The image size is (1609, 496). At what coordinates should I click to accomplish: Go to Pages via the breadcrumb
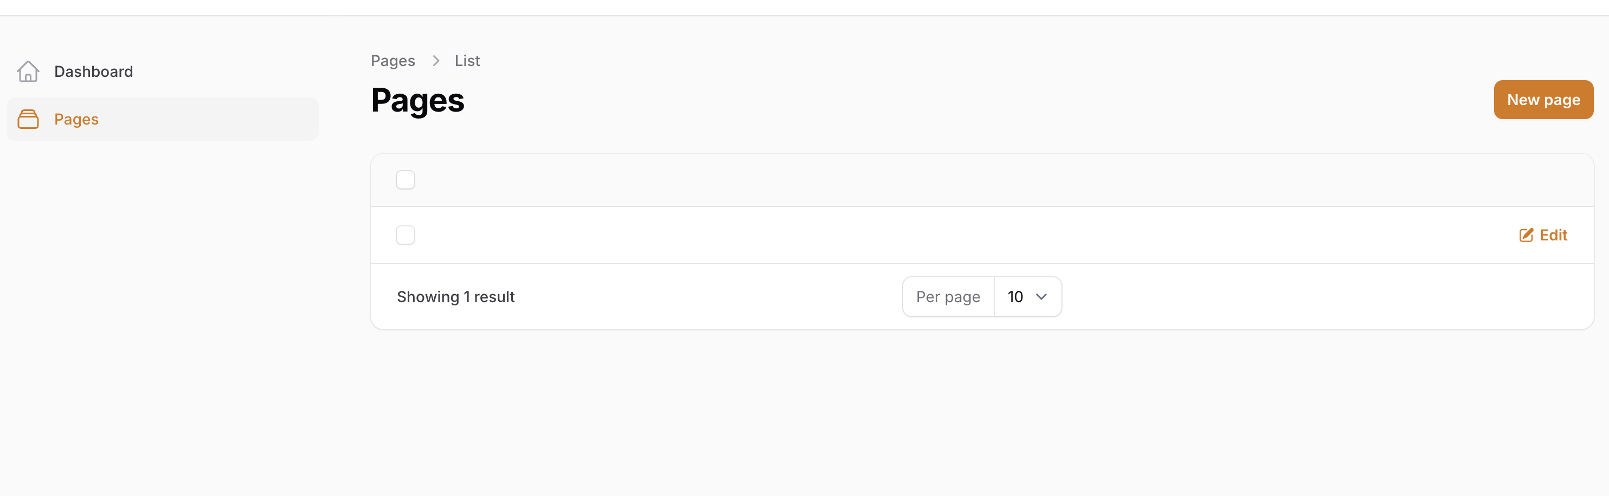click(x=393, y=61)
